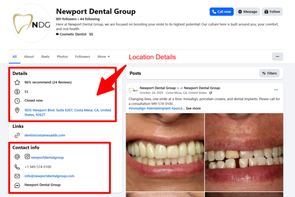295x197 pixels.
Task: Open the three-dot page options menu
Action: pos(277,57)
